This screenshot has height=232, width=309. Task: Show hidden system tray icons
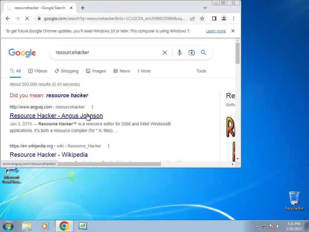click(256, 226)
